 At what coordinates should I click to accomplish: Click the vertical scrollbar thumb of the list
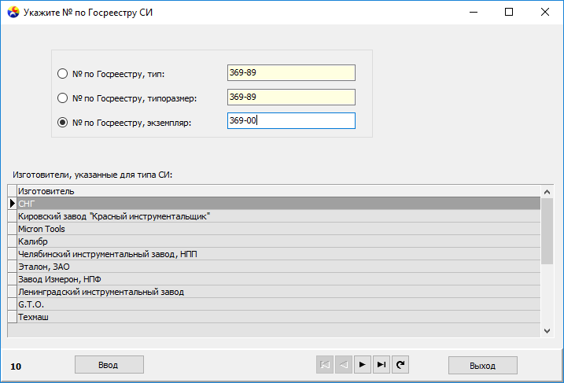pyautogui.click(x=547, y=231)
